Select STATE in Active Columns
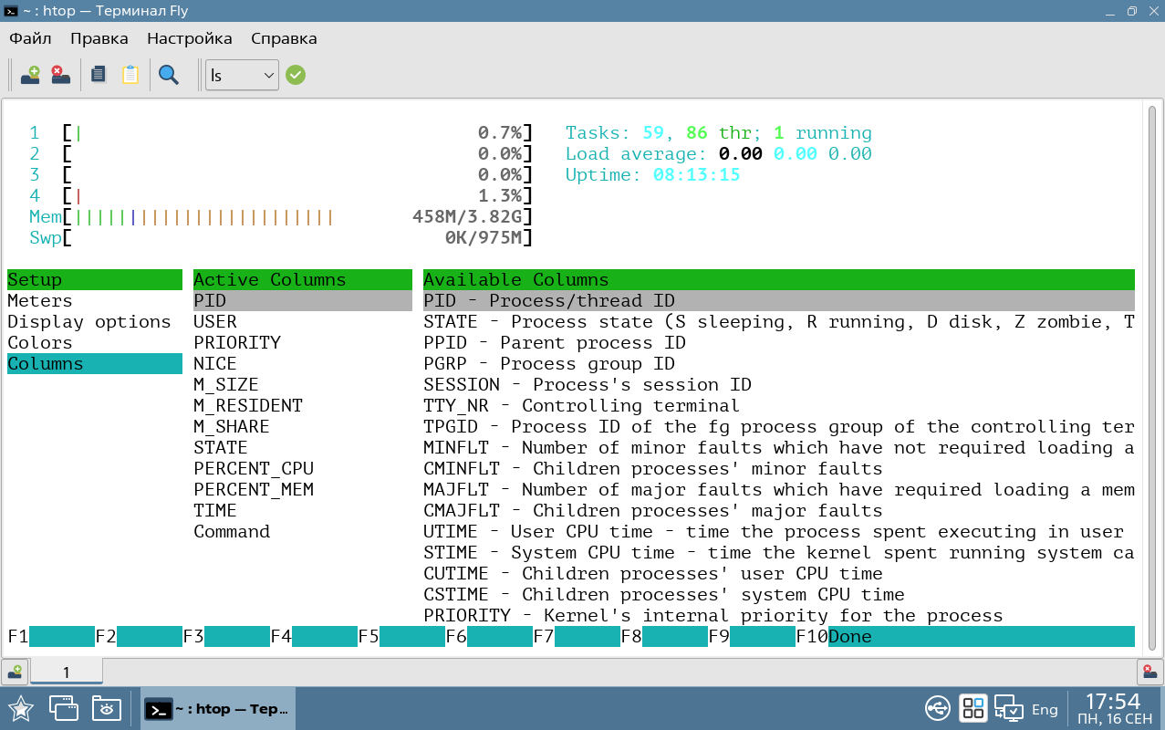The width and height of the screenshot is (1165, 730). click(303, 448)
